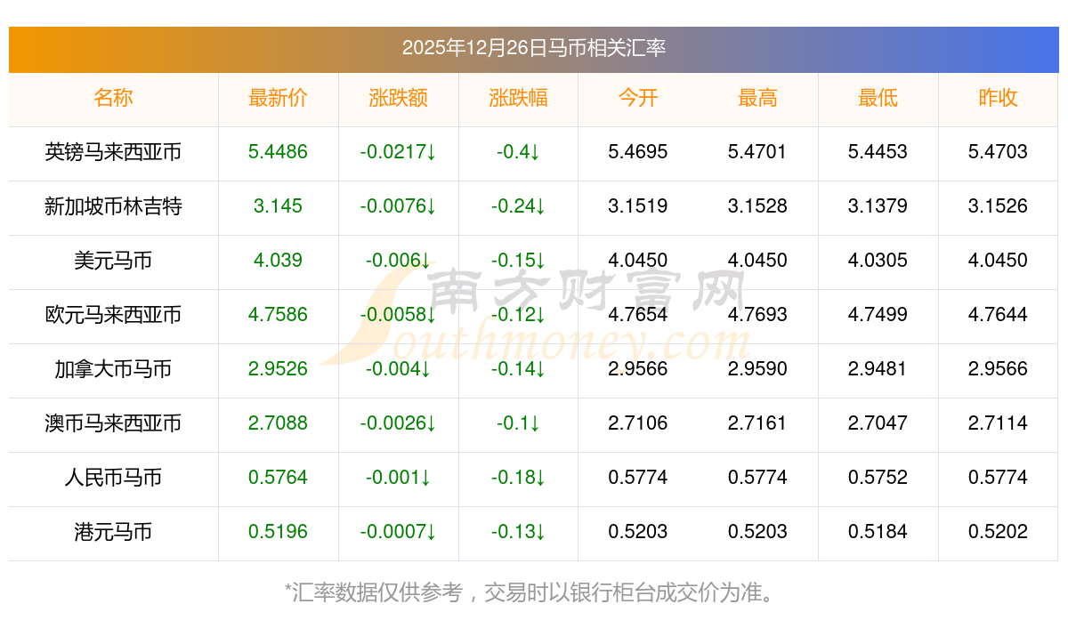Click the 澳币马来西亚币 row name
Viewport: 1068px width, 620px height.
113,423
